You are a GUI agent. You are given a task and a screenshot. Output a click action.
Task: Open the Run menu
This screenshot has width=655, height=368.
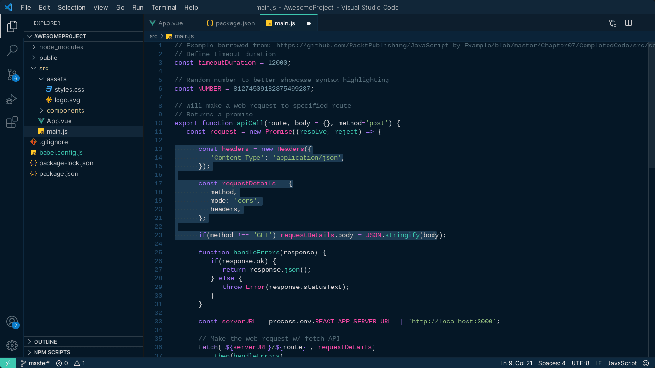coord(138,7)
